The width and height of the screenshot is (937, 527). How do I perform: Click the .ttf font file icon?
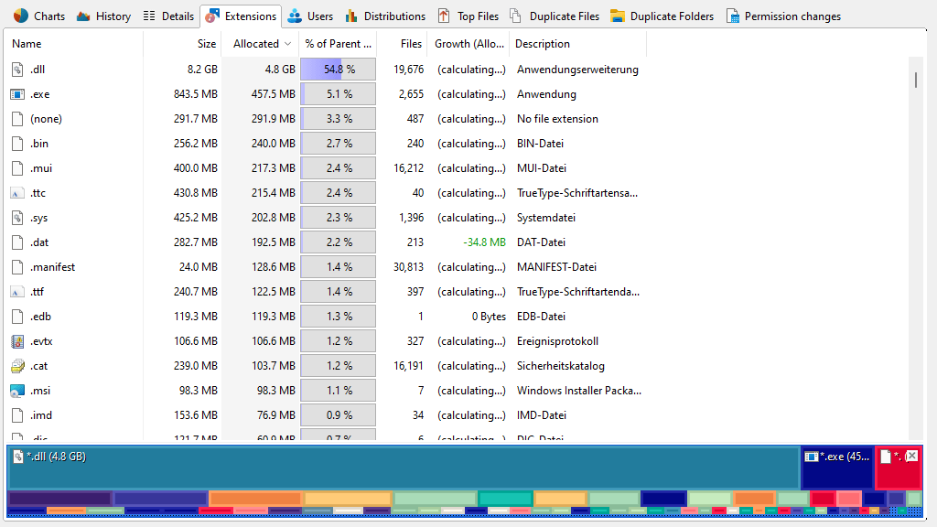(x=16, y=292)
